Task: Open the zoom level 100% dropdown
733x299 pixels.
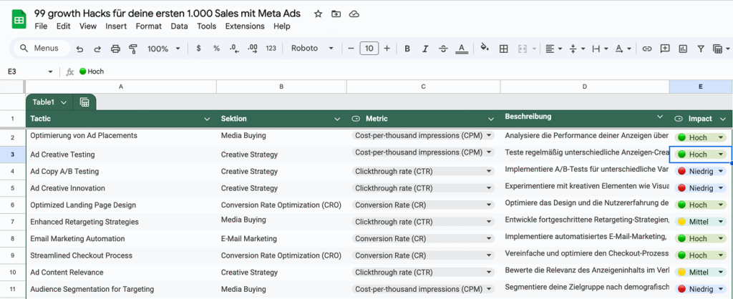Action: [163, 49]
